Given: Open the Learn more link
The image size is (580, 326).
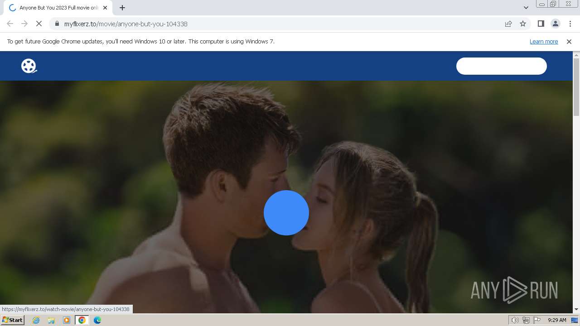Looking at the screenshot, I should (x=544, y=42).
